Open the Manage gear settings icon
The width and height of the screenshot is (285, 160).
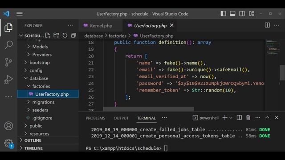[8, 143]
